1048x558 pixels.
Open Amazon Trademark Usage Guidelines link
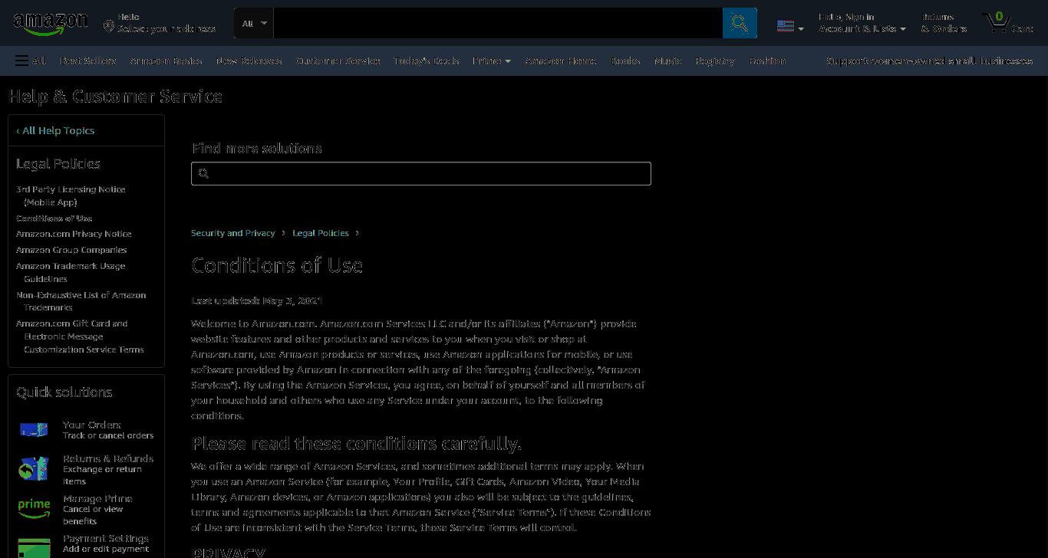71,272
